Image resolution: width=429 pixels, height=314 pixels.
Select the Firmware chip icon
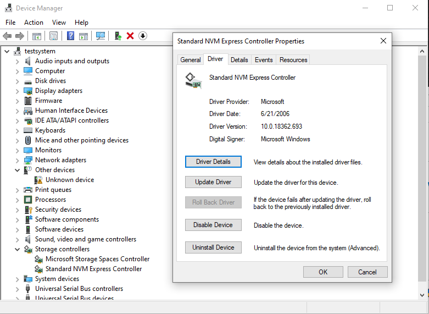28,101
